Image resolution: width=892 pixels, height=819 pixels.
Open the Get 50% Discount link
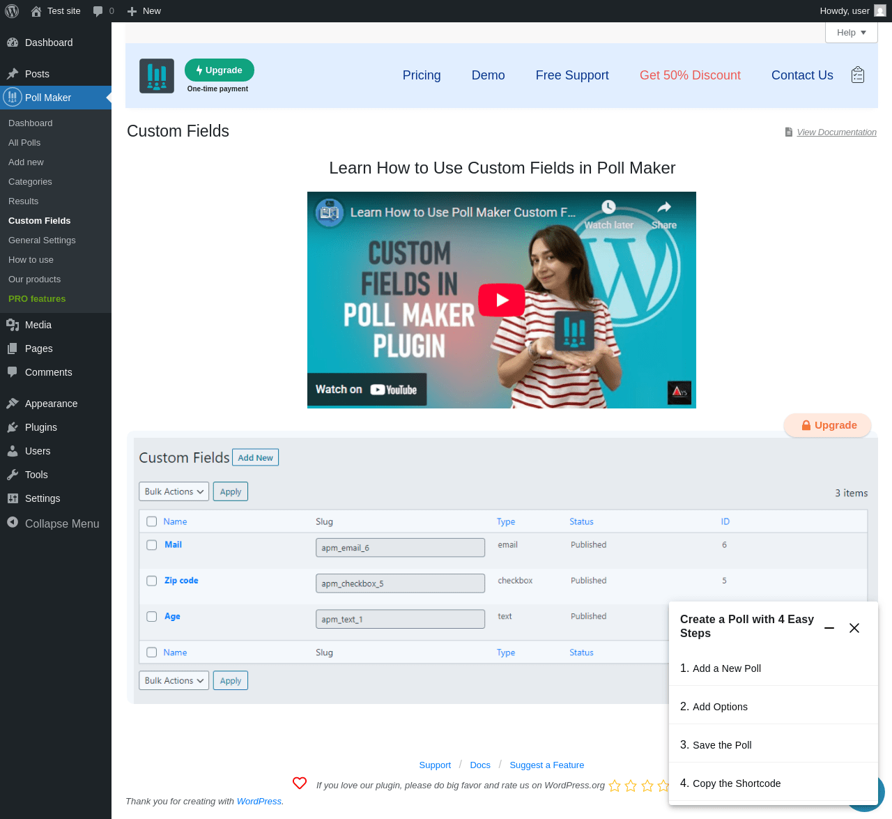[690, 75]
